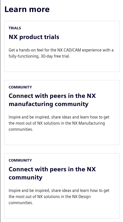This screenshot has width=124, height=222.
Task: Click the NX Manufacturing communities description paragraph
Action: [x=59, y=123]
